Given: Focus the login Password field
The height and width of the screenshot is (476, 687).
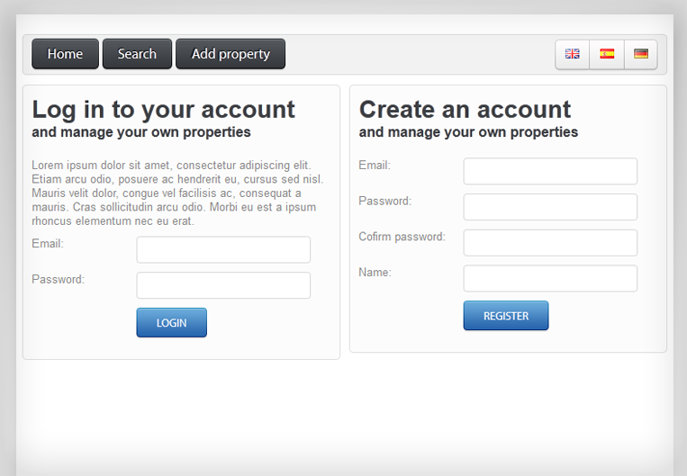Looking at the screenshot, I should click(223, 285).
